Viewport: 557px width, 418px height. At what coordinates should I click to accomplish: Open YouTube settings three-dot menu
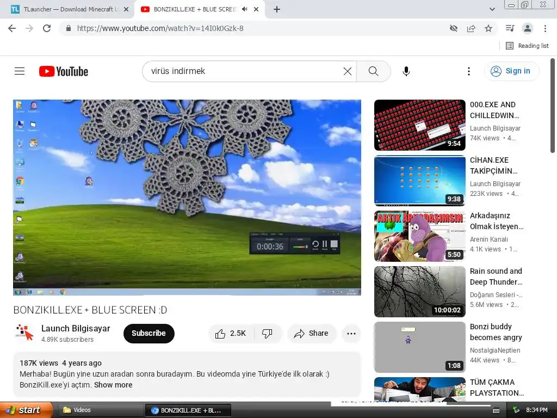coord(468,71)
